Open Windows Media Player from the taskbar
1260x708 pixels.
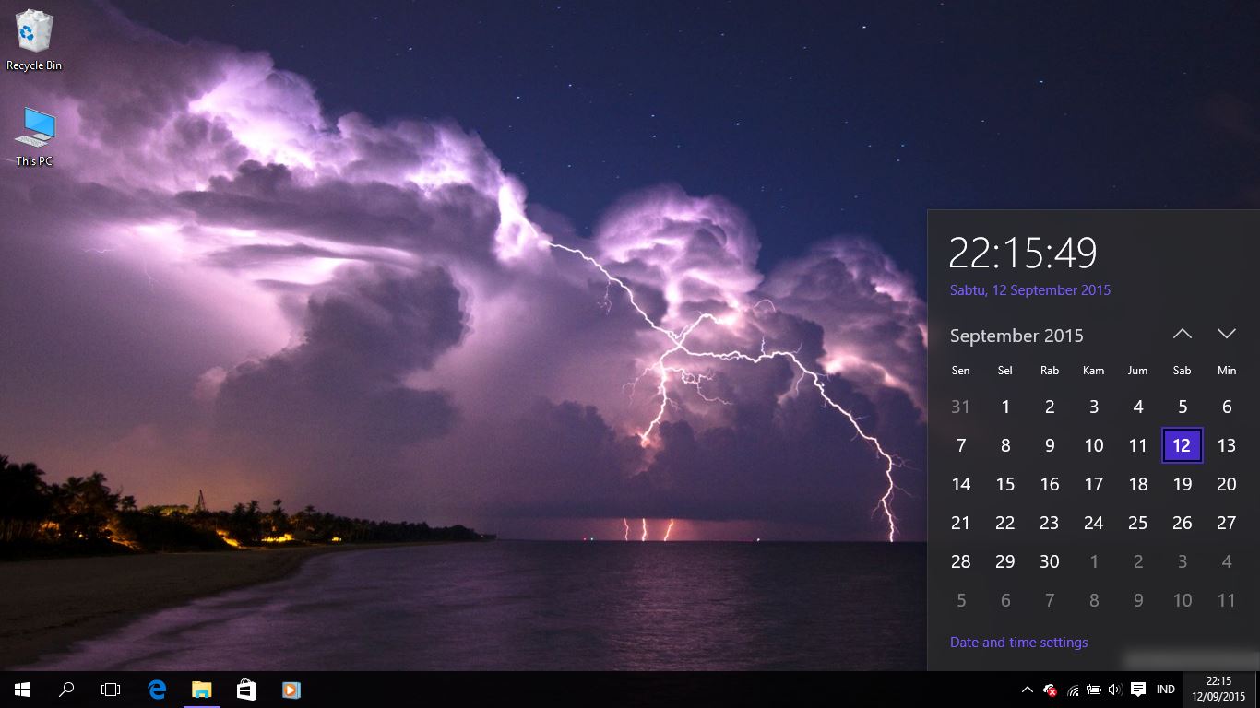point(291,689)
